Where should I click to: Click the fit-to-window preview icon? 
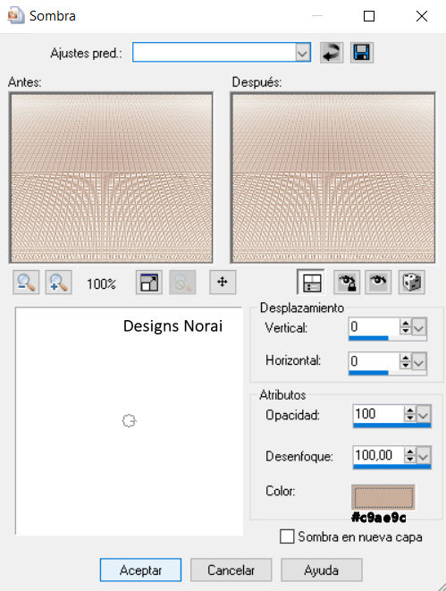coord(149,282)
